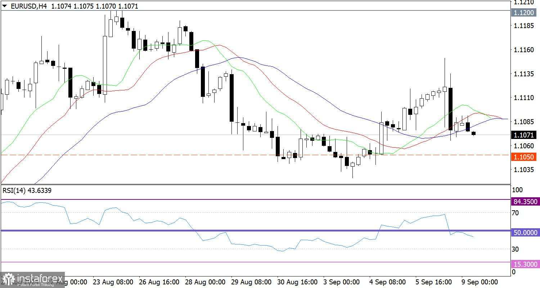Image resolution: width=540 pixels, height=288 pixels.
Task: Click the 29 Aug 08:00 time label
Action: point(252,282)
